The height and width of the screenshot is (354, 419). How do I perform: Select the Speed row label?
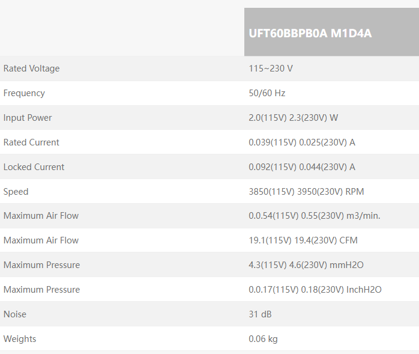tap(16, 192)
